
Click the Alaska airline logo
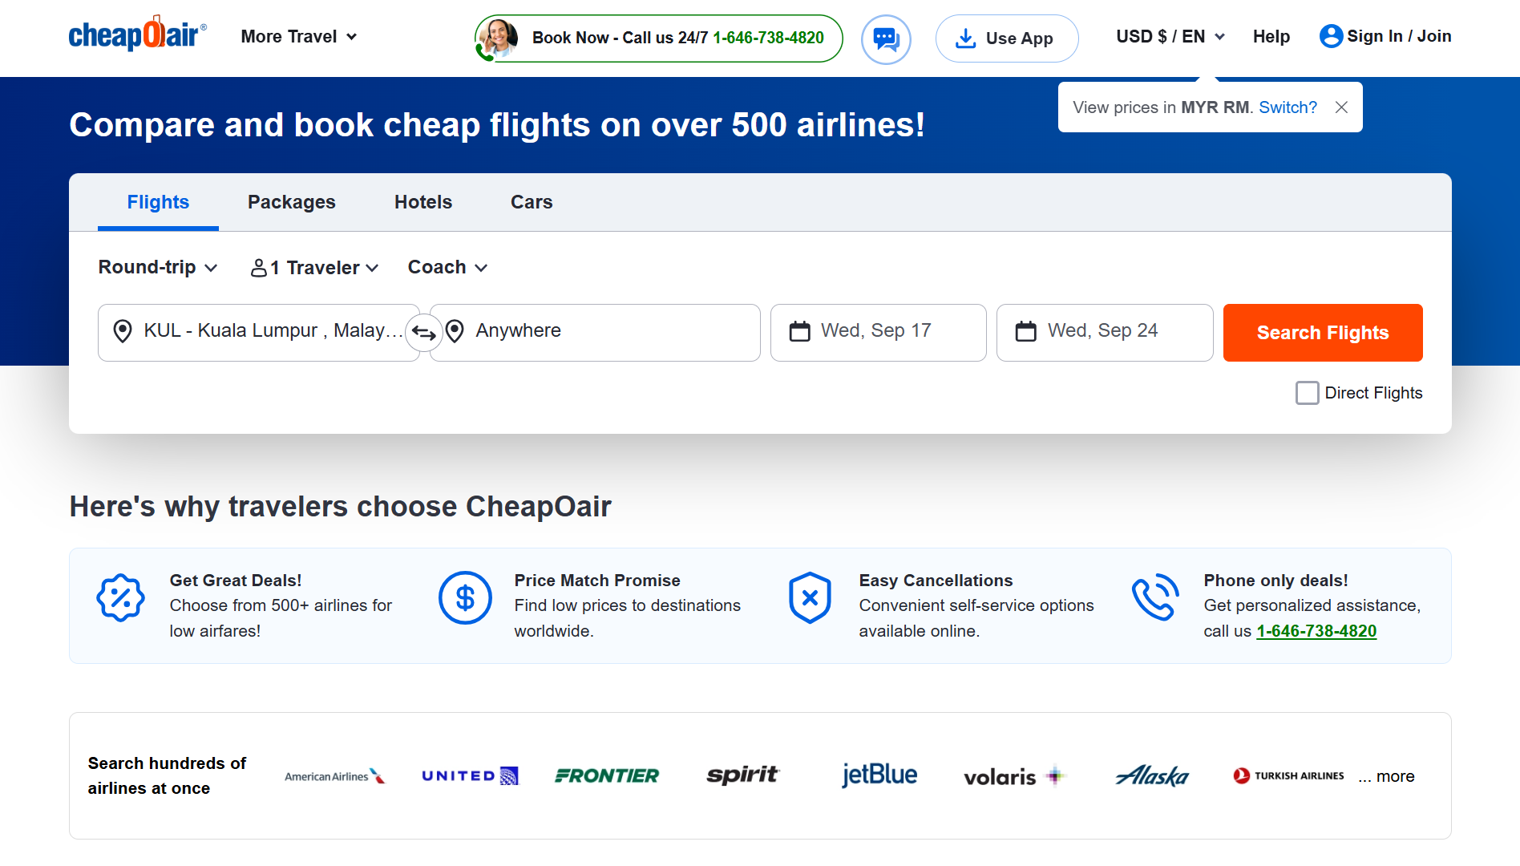(x=1152, y=775)
